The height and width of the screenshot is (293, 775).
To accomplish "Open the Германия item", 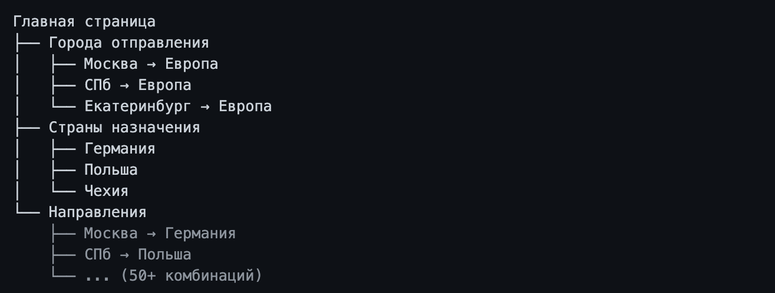I will (x=120, y=149).
